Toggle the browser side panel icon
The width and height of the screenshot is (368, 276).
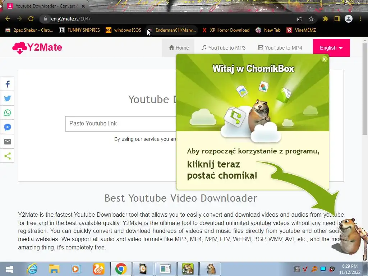[x=337, y=19]
